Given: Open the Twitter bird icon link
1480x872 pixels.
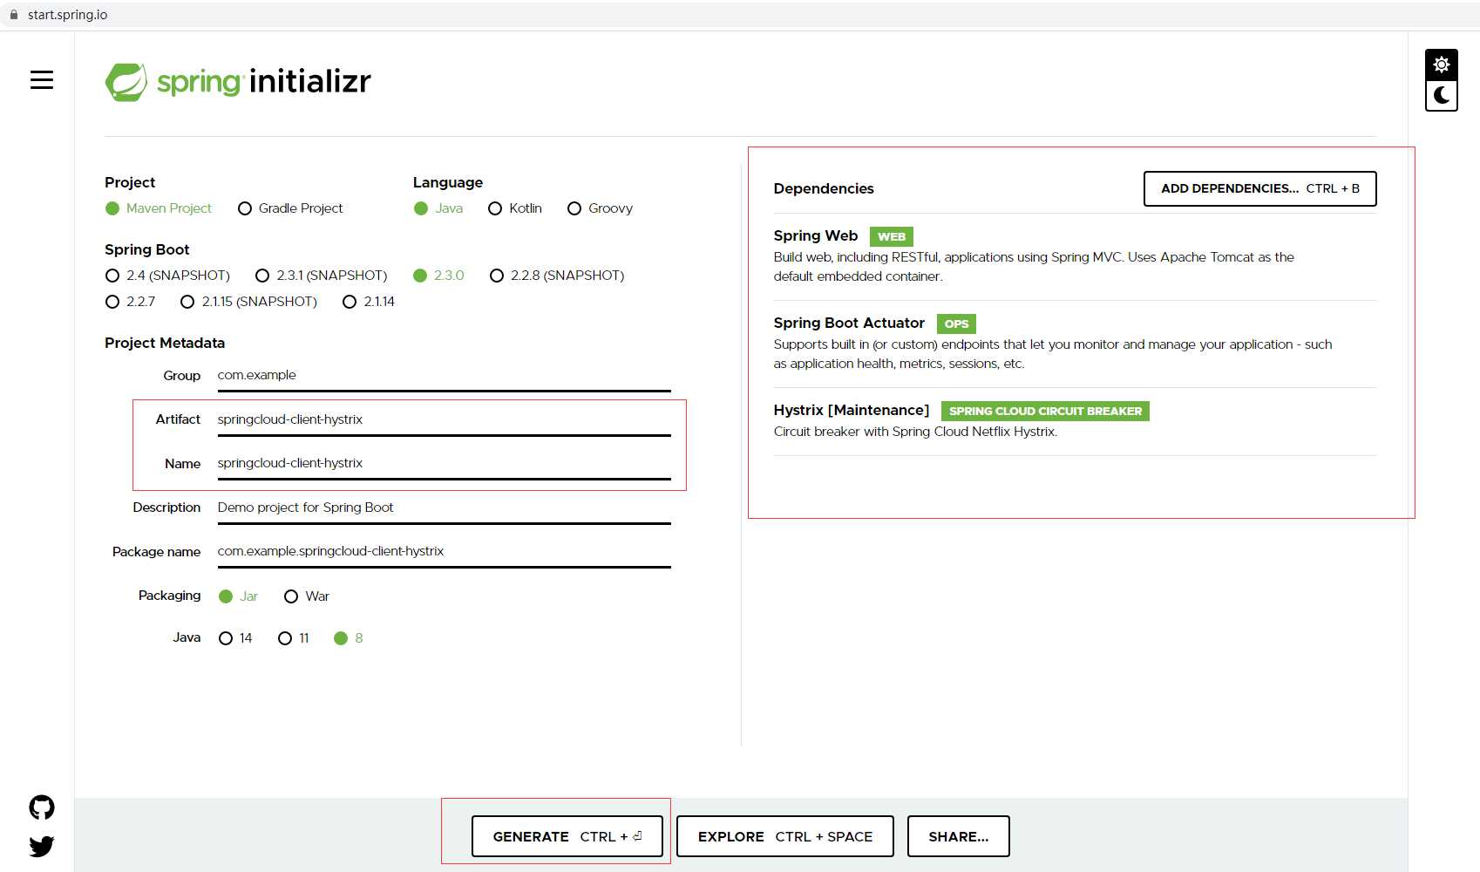Looking at the screenshot, I should [x=42, y=846].
